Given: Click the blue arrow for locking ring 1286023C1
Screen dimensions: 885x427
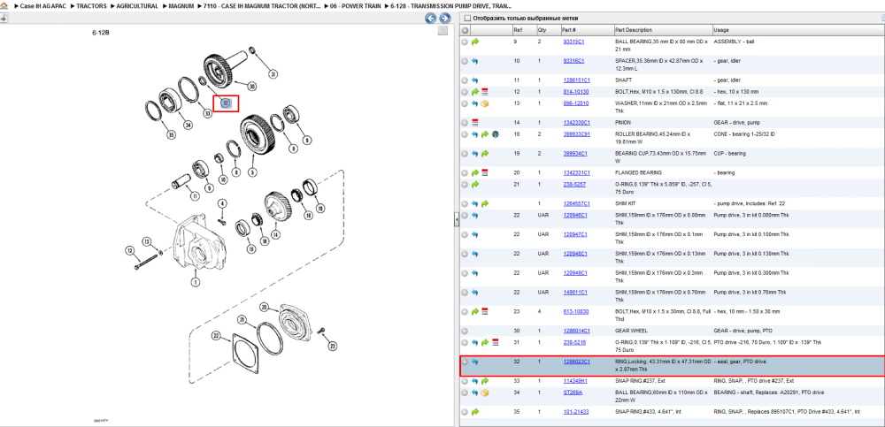Looking at the screenshot, I should 475,362.
